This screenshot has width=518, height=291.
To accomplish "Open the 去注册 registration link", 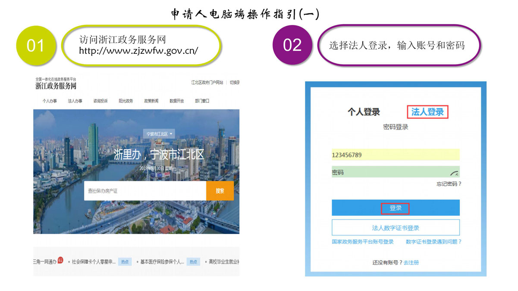I will pyautogui.click(x=411, y=263).
